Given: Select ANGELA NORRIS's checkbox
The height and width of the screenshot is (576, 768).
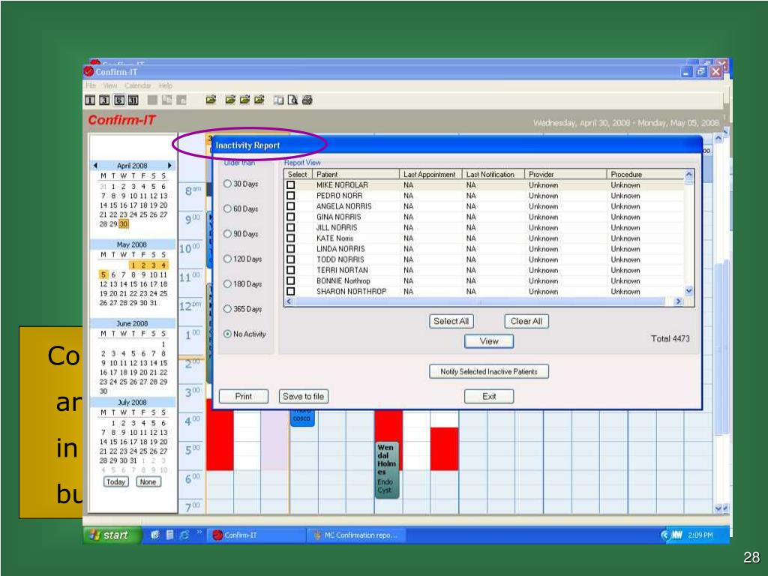Looking at the screenshot, I should [290, 206].
